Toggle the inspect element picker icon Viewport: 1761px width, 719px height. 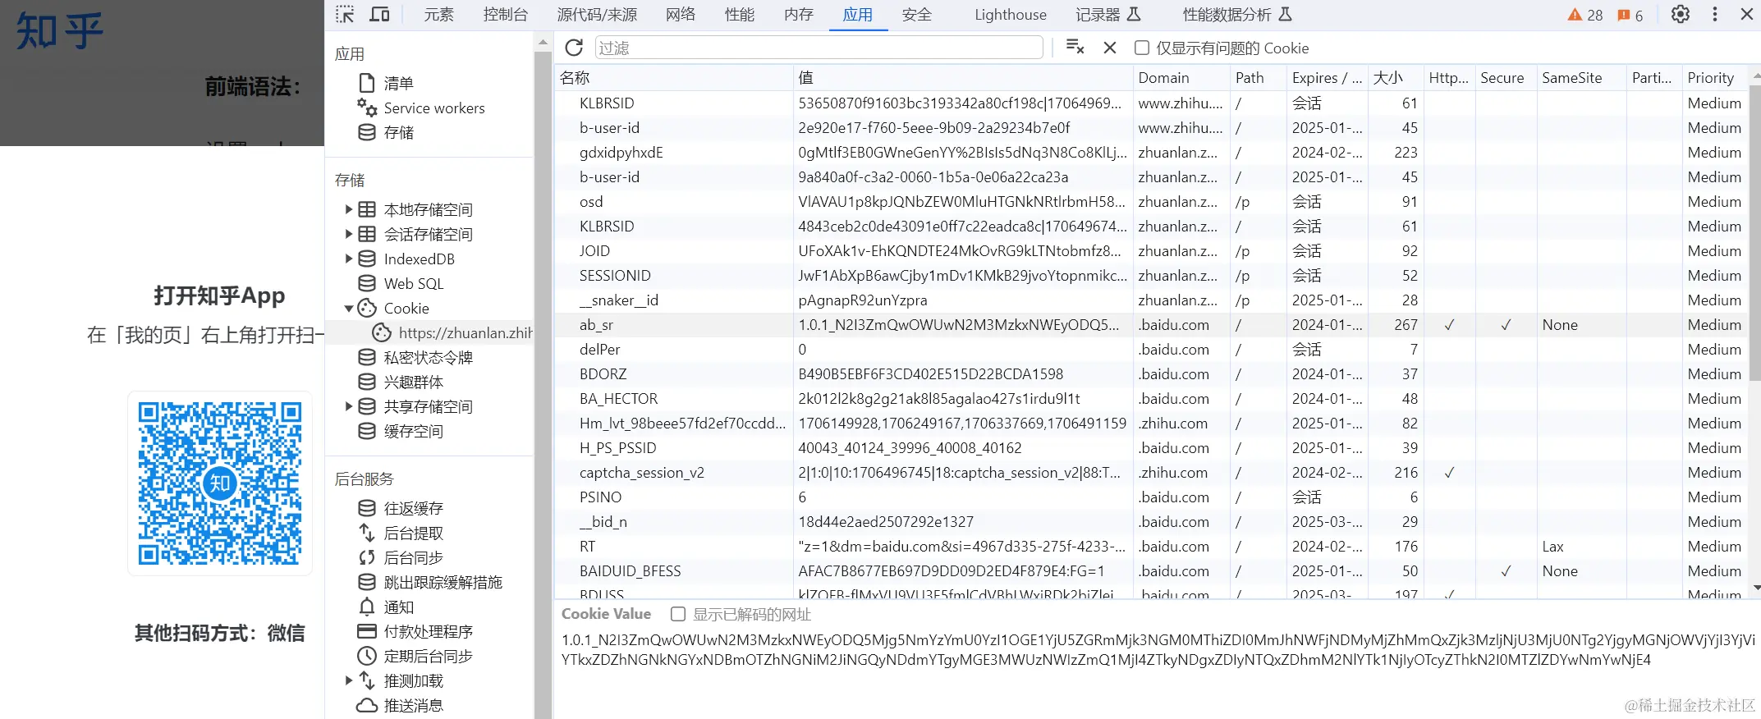(345, 15)
